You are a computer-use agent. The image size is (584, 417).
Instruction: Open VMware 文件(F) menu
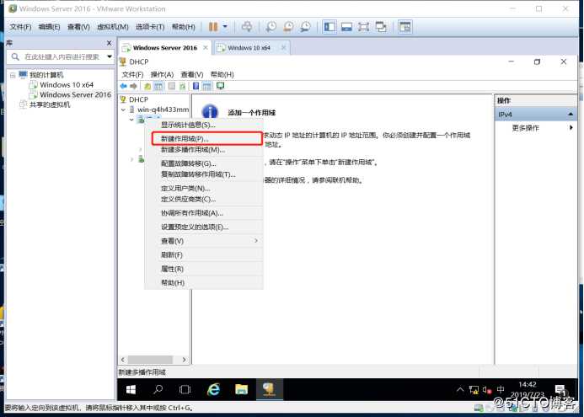pyautogui.click(x=20, y=27)
